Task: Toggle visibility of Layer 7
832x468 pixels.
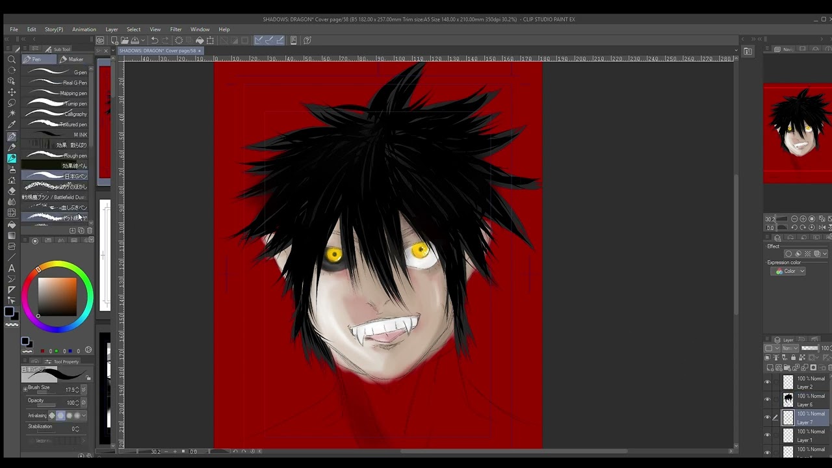Action: [x=768, y=417]
